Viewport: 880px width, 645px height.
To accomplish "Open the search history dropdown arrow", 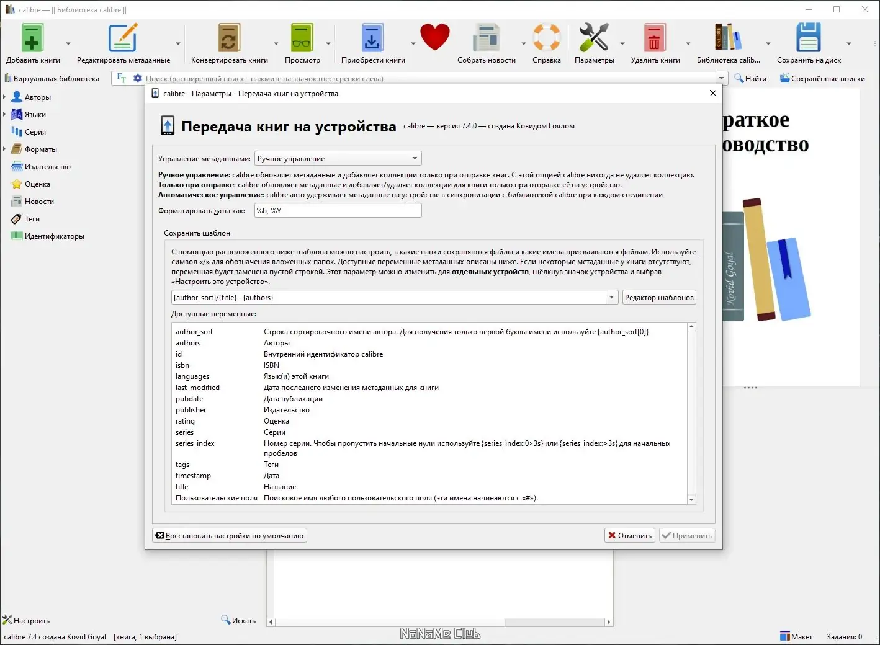I will click(721, 79).
